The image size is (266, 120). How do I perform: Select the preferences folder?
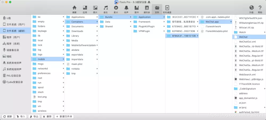(x=48, y=73)
